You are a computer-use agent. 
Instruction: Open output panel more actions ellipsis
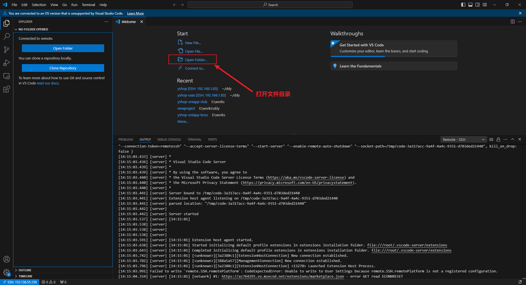(x=505, y=139)
